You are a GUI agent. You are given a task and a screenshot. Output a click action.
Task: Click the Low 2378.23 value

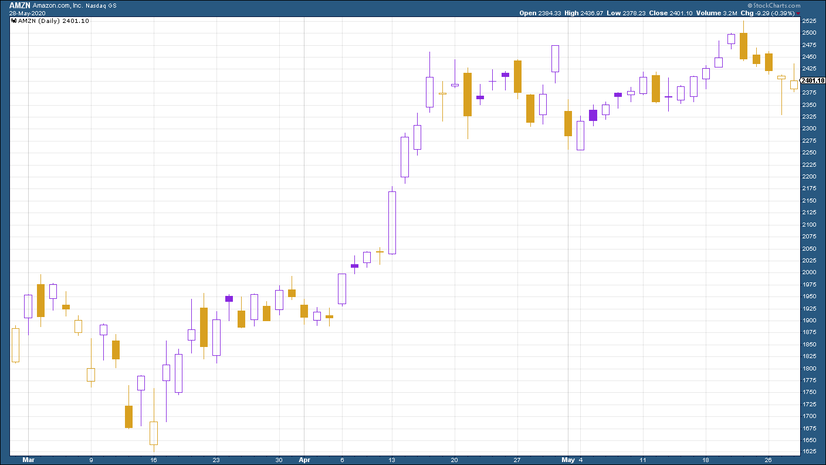point(626,13)
